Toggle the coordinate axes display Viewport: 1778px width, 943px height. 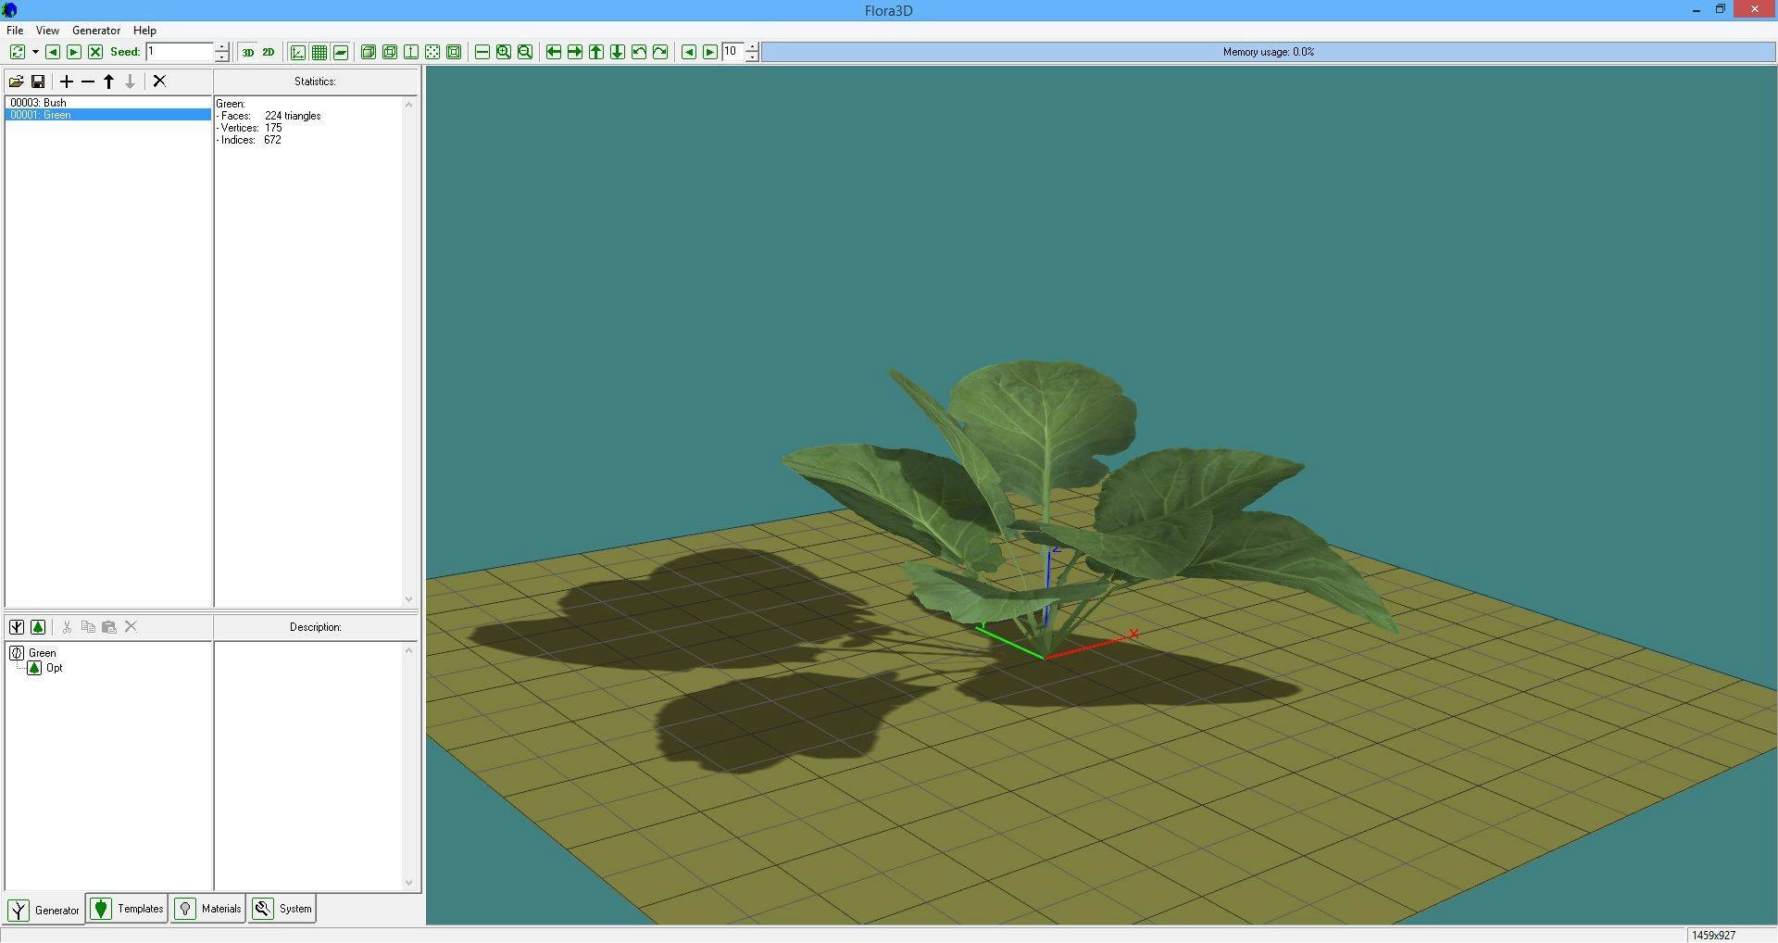[x=298, y=52]
